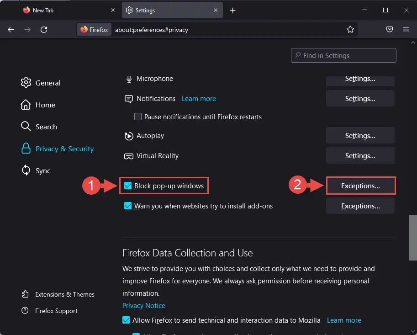The width and height of the screenshot is (417, 335).
Task: Click the scrollbar up arrow
Action: tap(413, 43)
